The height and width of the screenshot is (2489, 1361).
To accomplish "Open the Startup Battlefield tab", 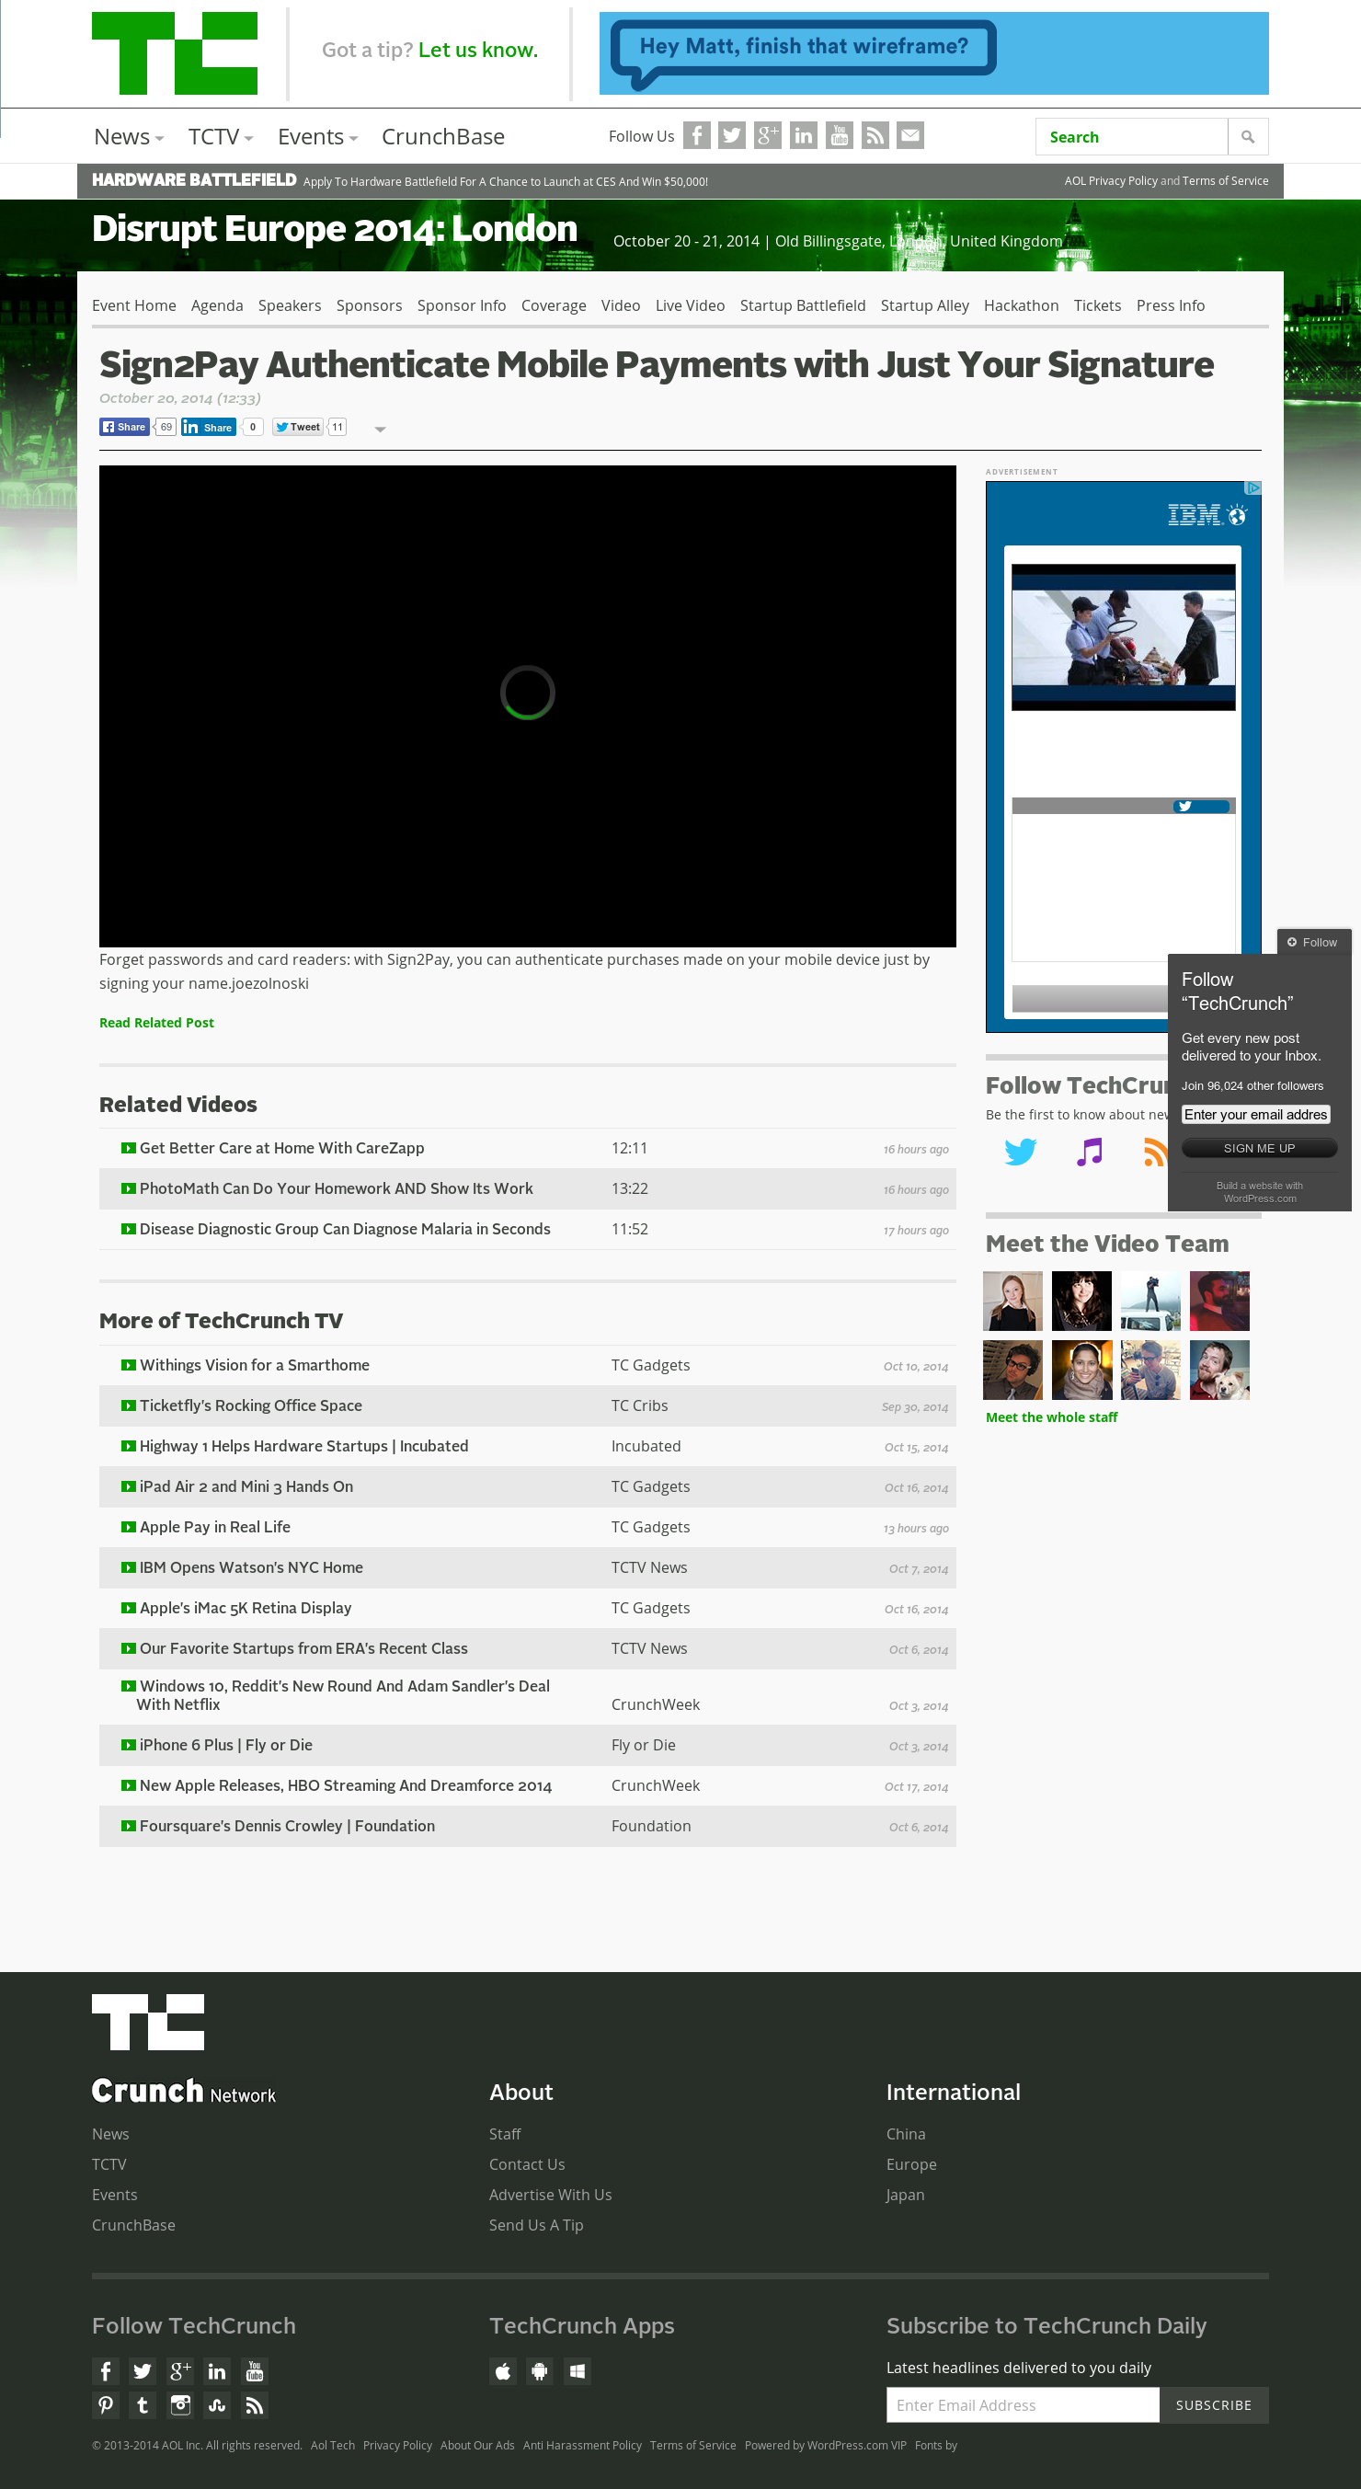I will (x=803, y=305).
